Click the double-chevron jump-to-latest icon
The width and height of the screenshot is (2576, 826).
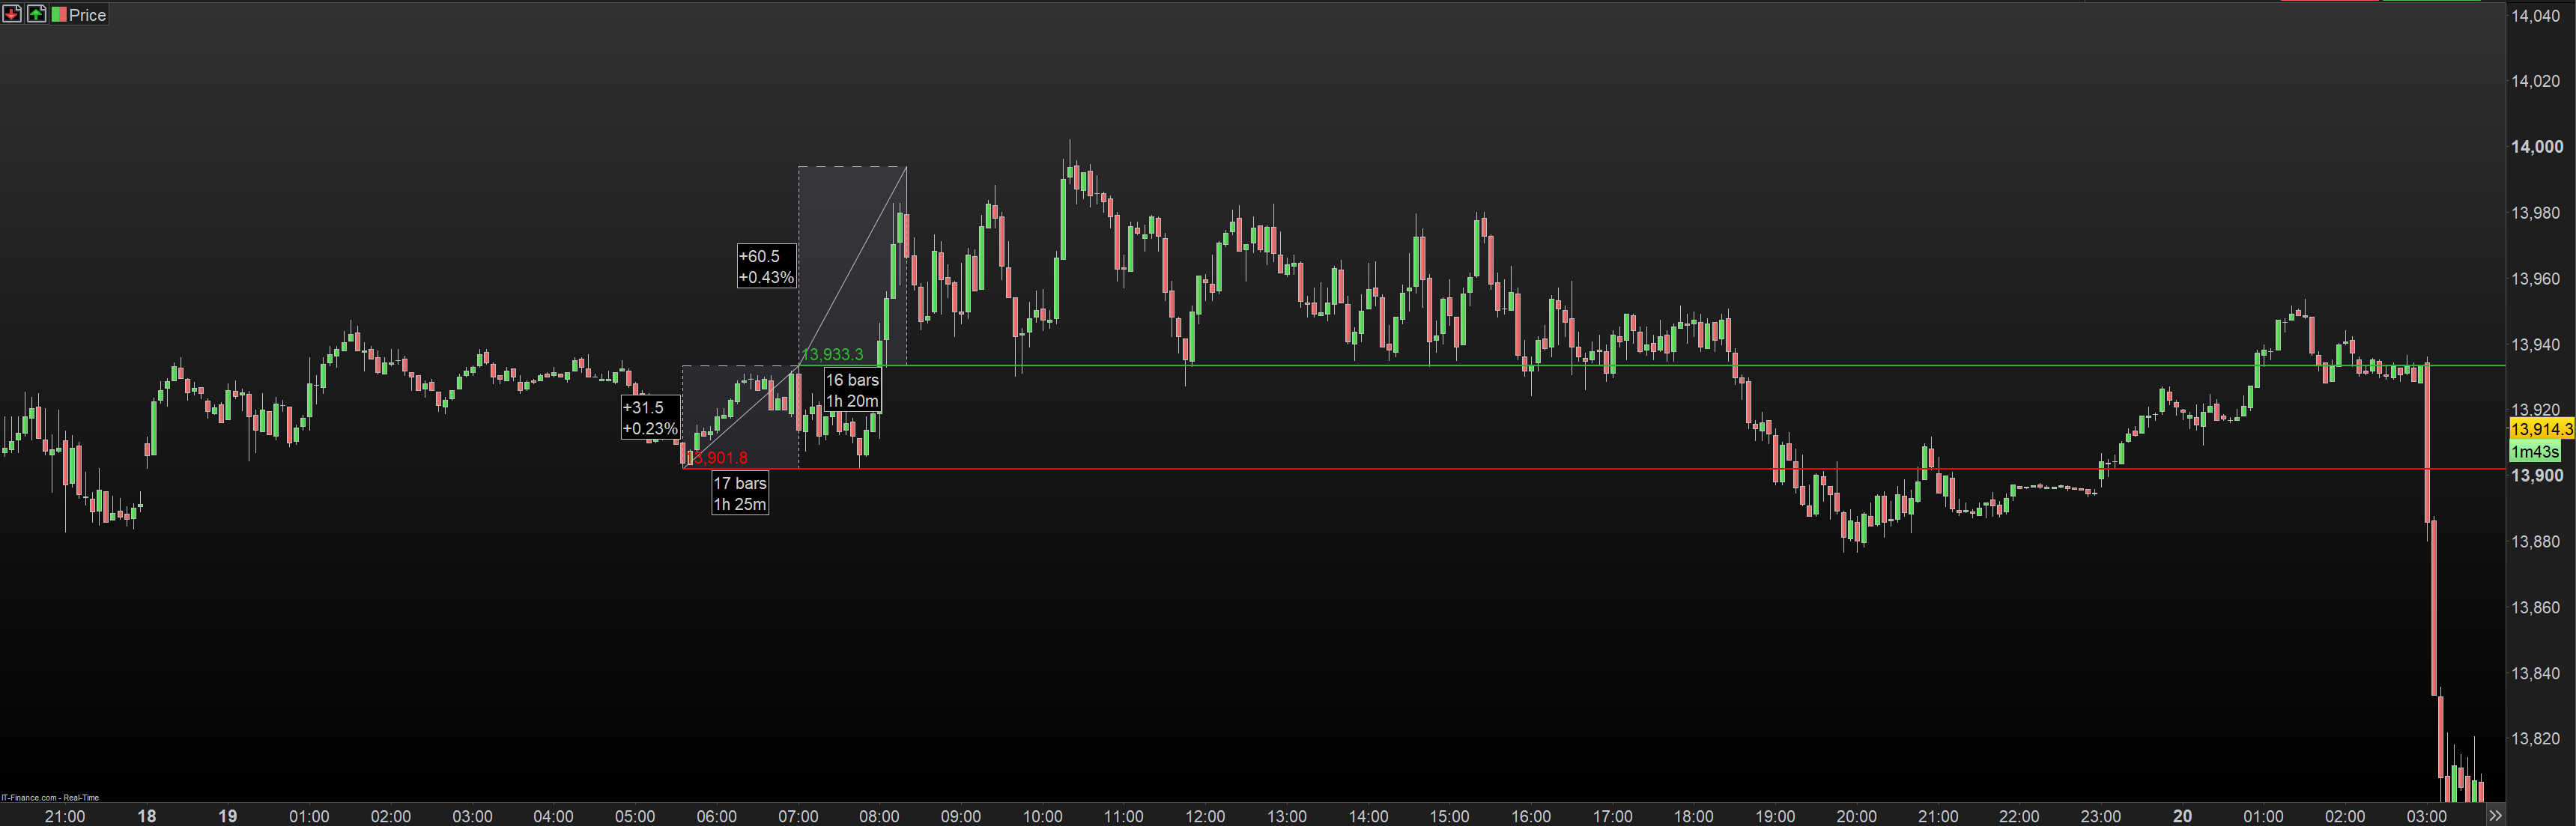(2495, 815)
